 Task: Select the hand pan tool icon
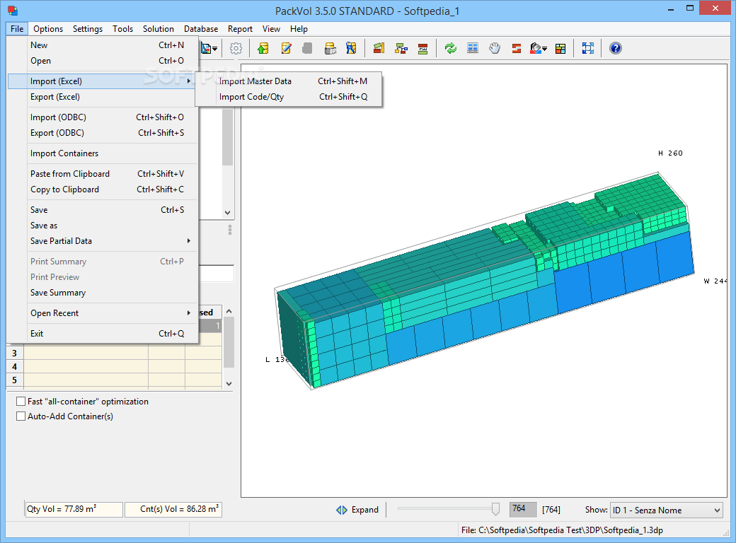(x=495, y=48)
